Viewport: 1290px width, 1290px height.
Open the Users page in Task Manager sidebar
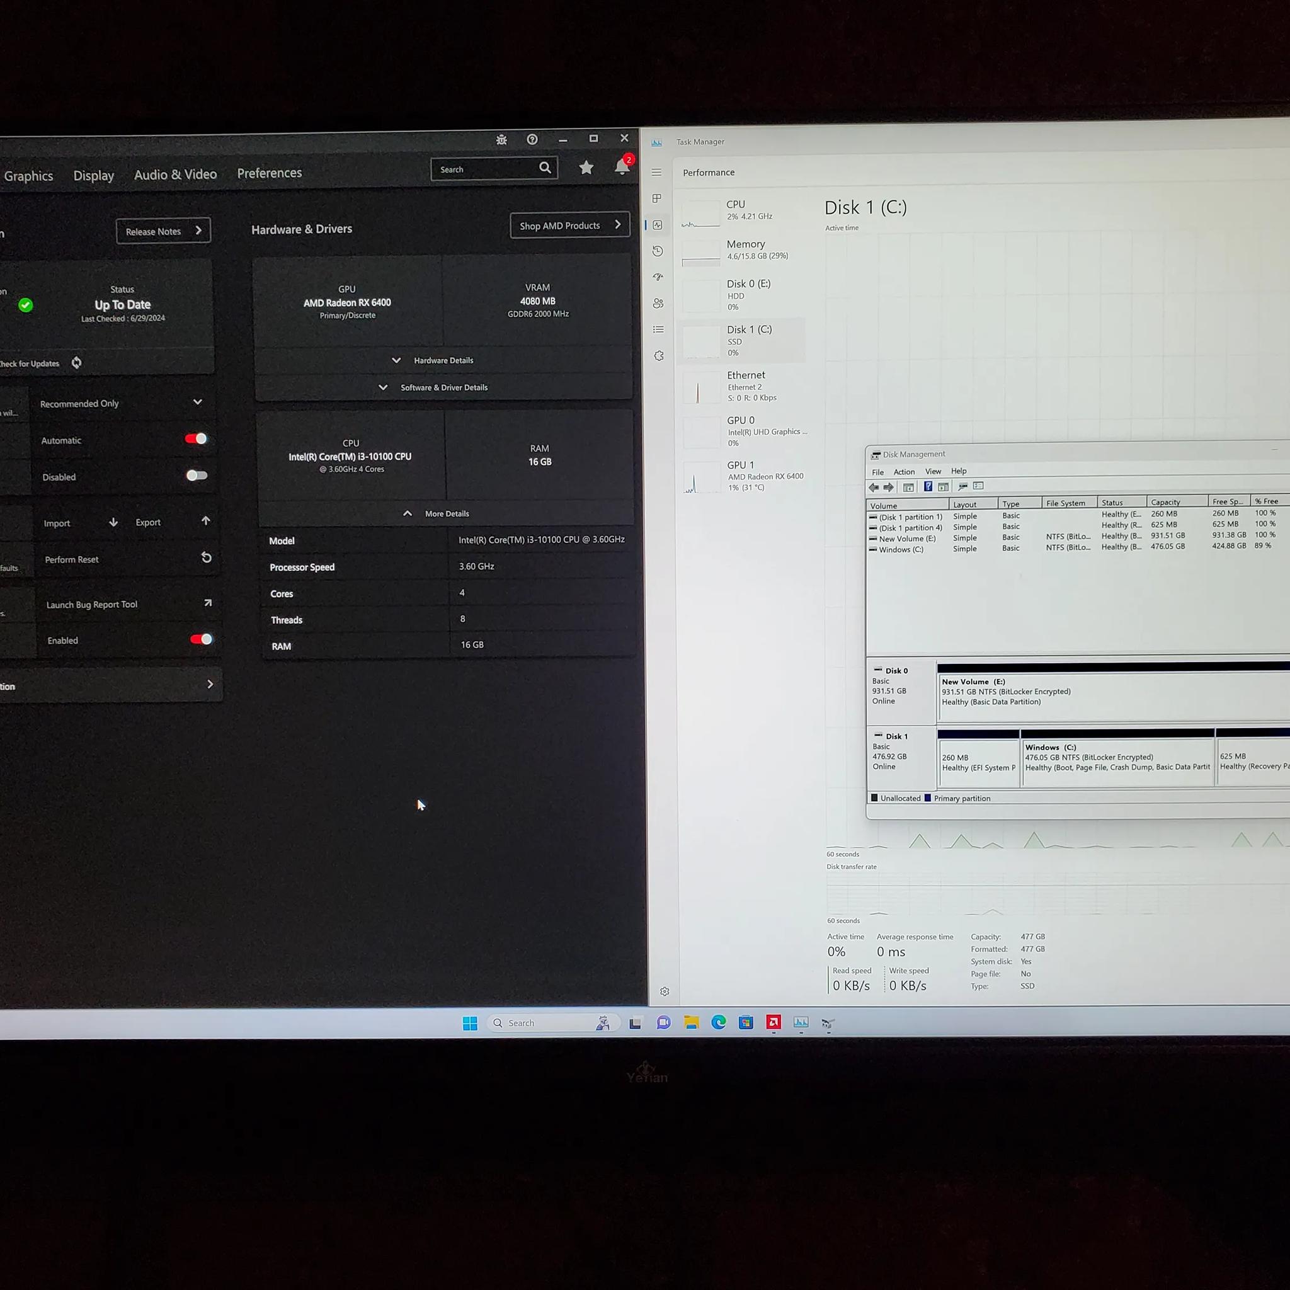pyautogui.click(x=658, y=303)
